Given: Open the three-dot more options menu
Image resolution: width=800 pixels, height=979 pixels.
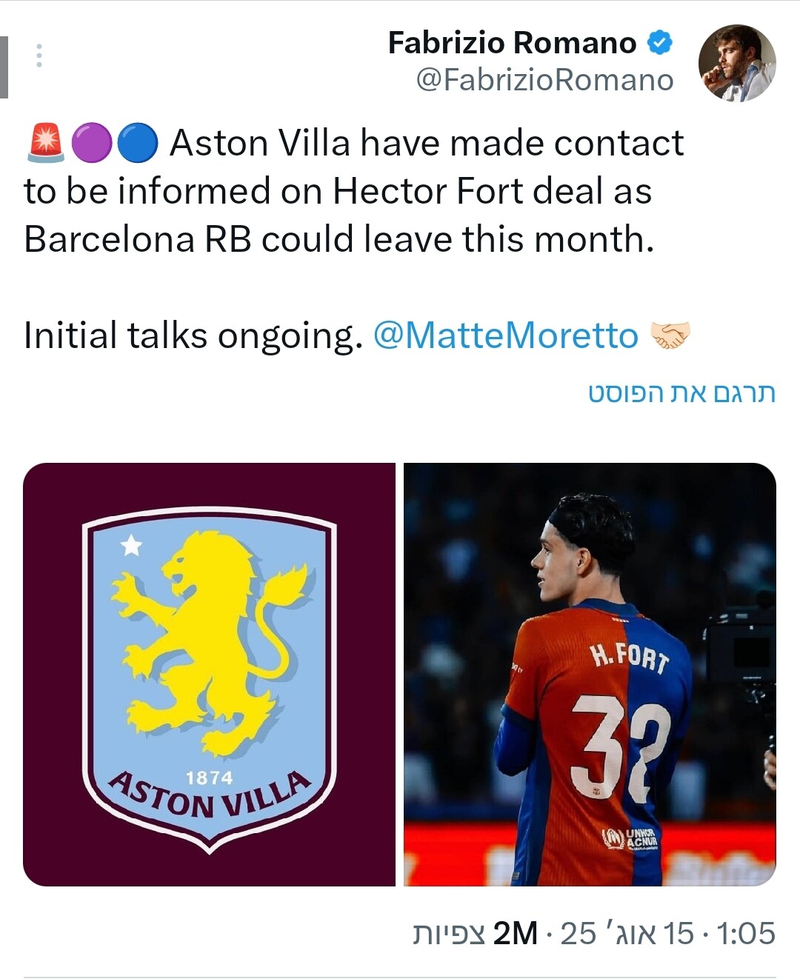Looking at the screenshot, I should point(39,56).
